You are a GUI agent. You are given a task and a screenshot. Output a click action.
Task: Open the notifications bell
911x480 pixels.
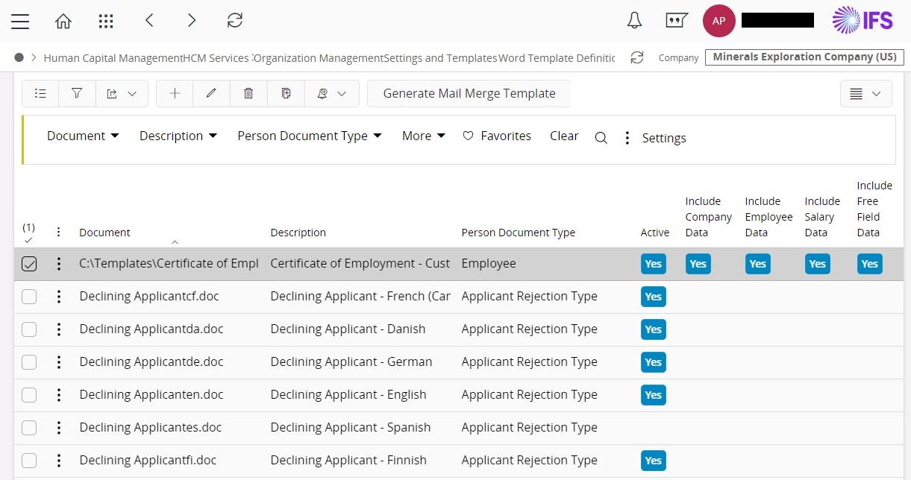pyautogui.click(x=634, y=21)
